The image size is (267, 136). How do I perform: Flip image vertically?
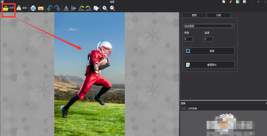74,8
